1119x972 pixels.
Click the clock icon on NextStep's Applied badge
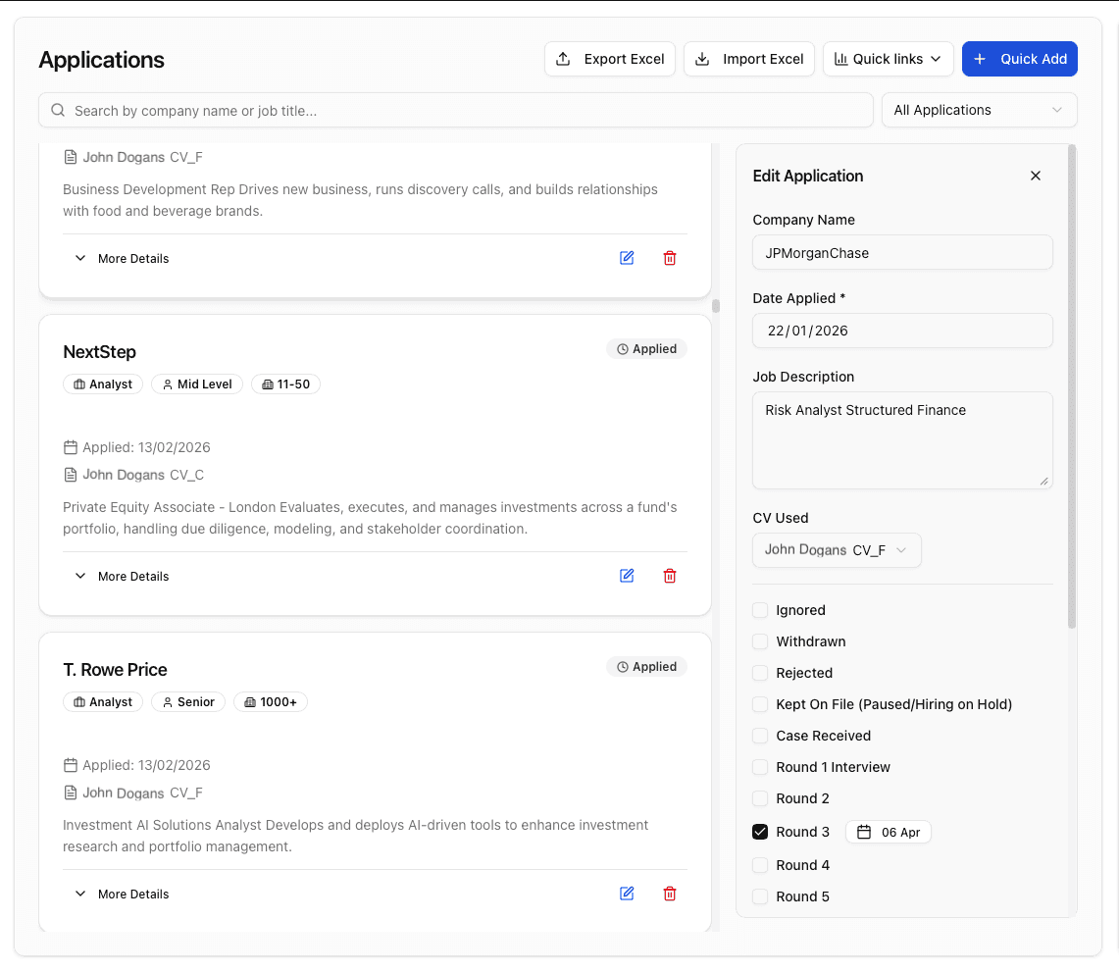point(621,348)
